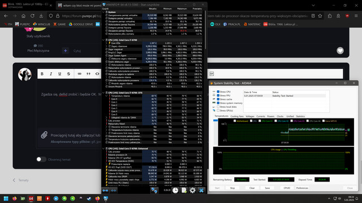The height and width of the screenshot is (203, 362).
Task: Collapse the System sensor group in HWiNFO
Action: [x=104, y=12]
